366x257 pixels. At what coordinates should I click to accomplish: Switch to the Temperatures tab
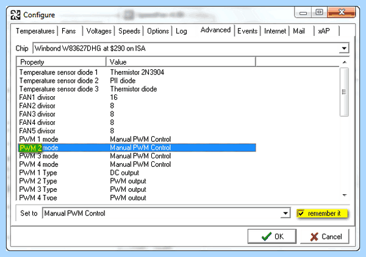[35, 31]
